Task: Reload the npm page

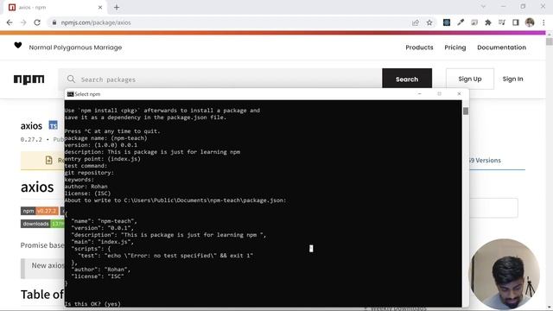Action: (37, 22)
